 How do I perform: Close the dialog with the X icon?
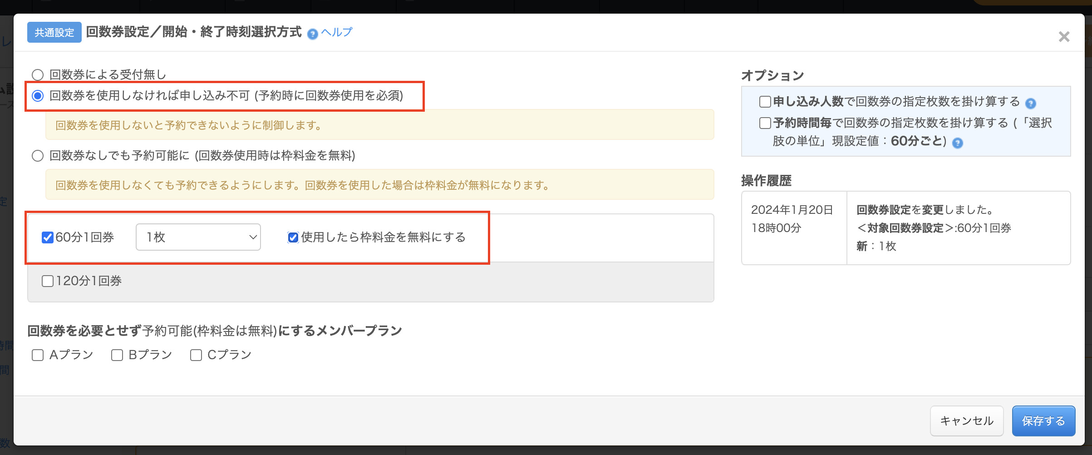coord(1064,37)
